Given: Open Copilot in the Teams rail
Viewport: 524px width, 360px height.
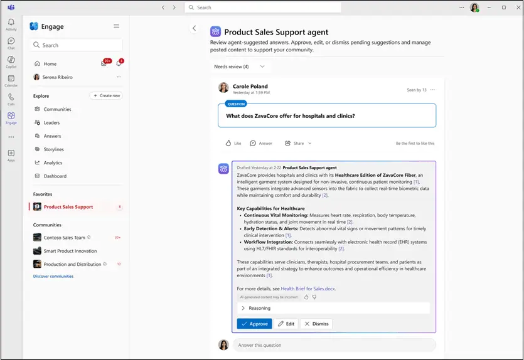Looking at the screenshot, I should click(11, 62).
